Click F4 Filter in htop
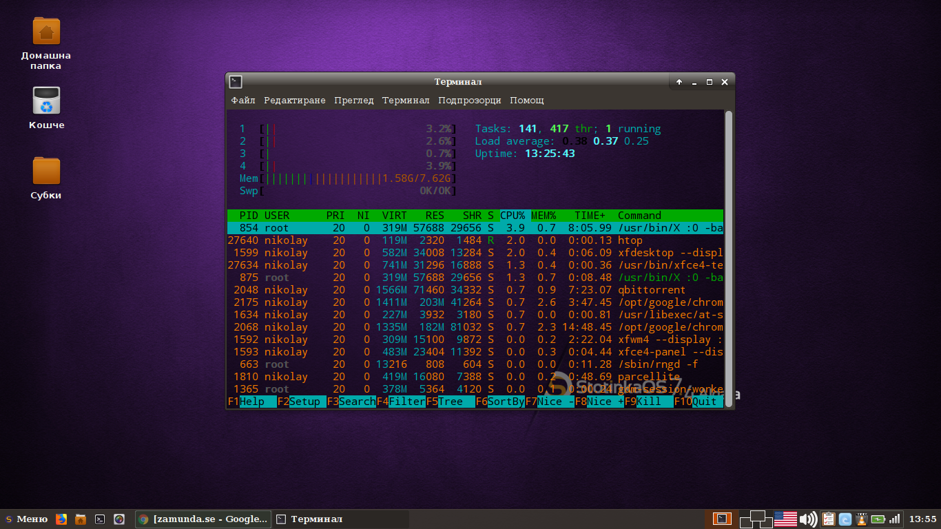The height and width of the screenshot is (529, 941). [x=401, y=402]
